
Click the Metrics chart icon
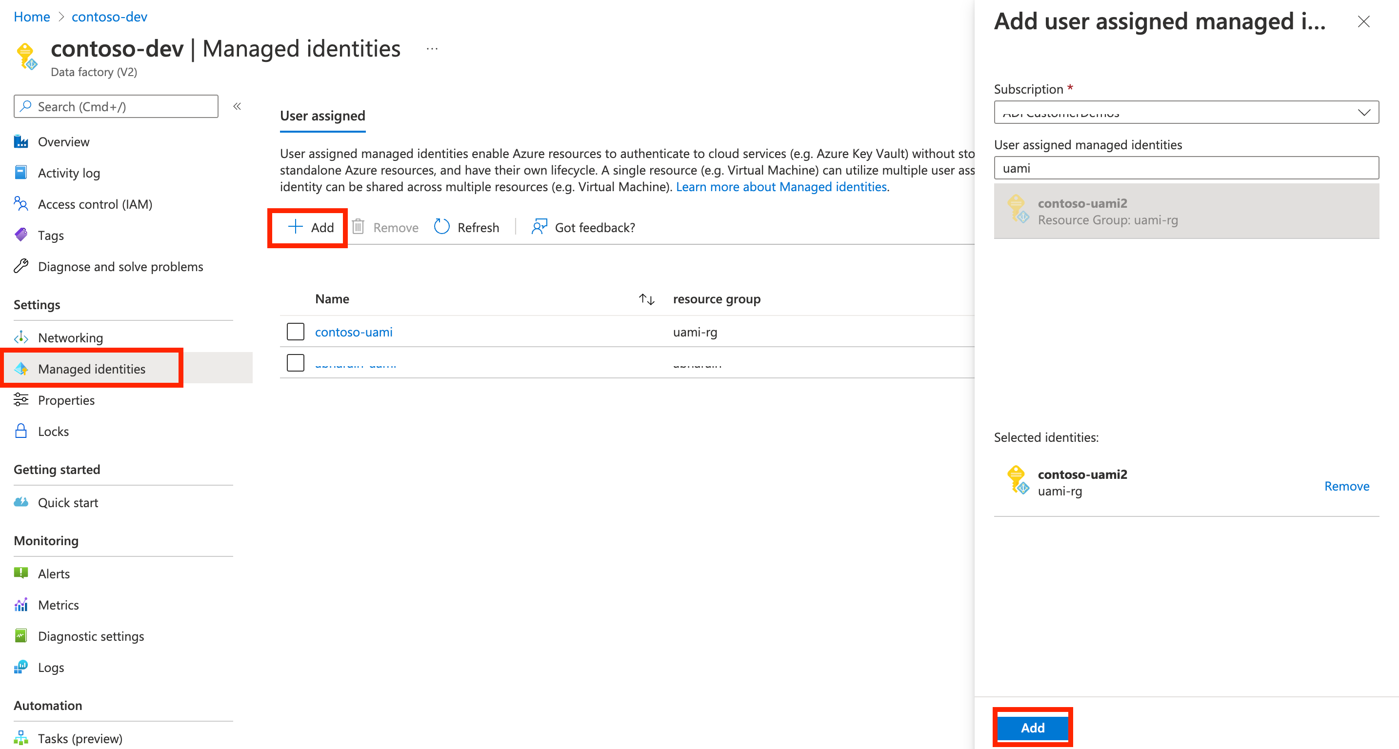click(x=21, y=605)
